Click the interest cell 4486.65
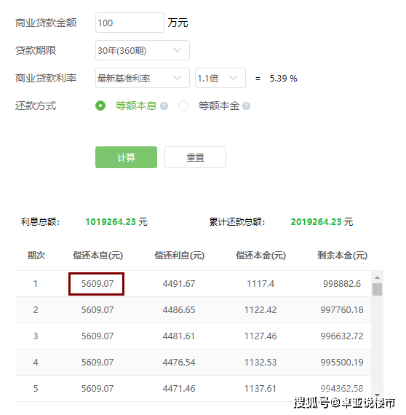The width and height of the screenshot is (406, 415). click(x=179, y=310)
